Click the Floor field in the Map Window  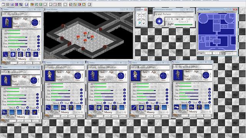point(231,53)
